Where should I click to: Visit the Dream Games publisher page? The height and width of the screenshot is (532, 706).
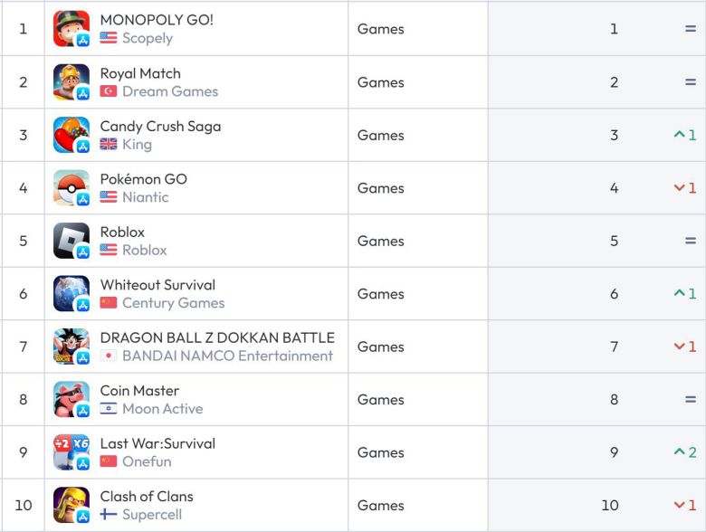point(169,91)
